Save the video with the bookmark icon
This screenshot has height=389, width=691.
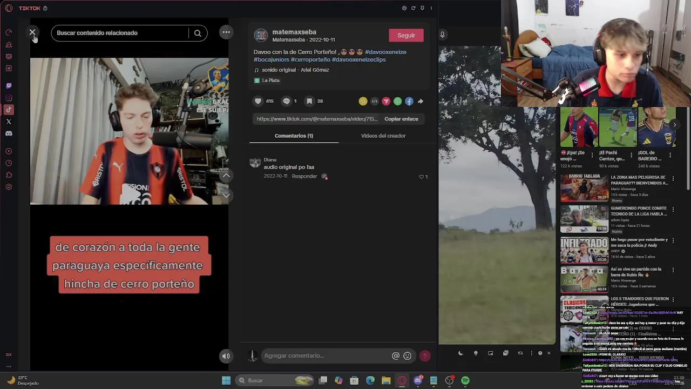309,101
